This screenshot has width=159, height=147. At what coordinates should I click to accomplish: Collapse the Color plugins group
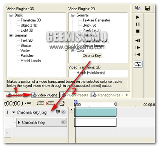pos(73,51)
